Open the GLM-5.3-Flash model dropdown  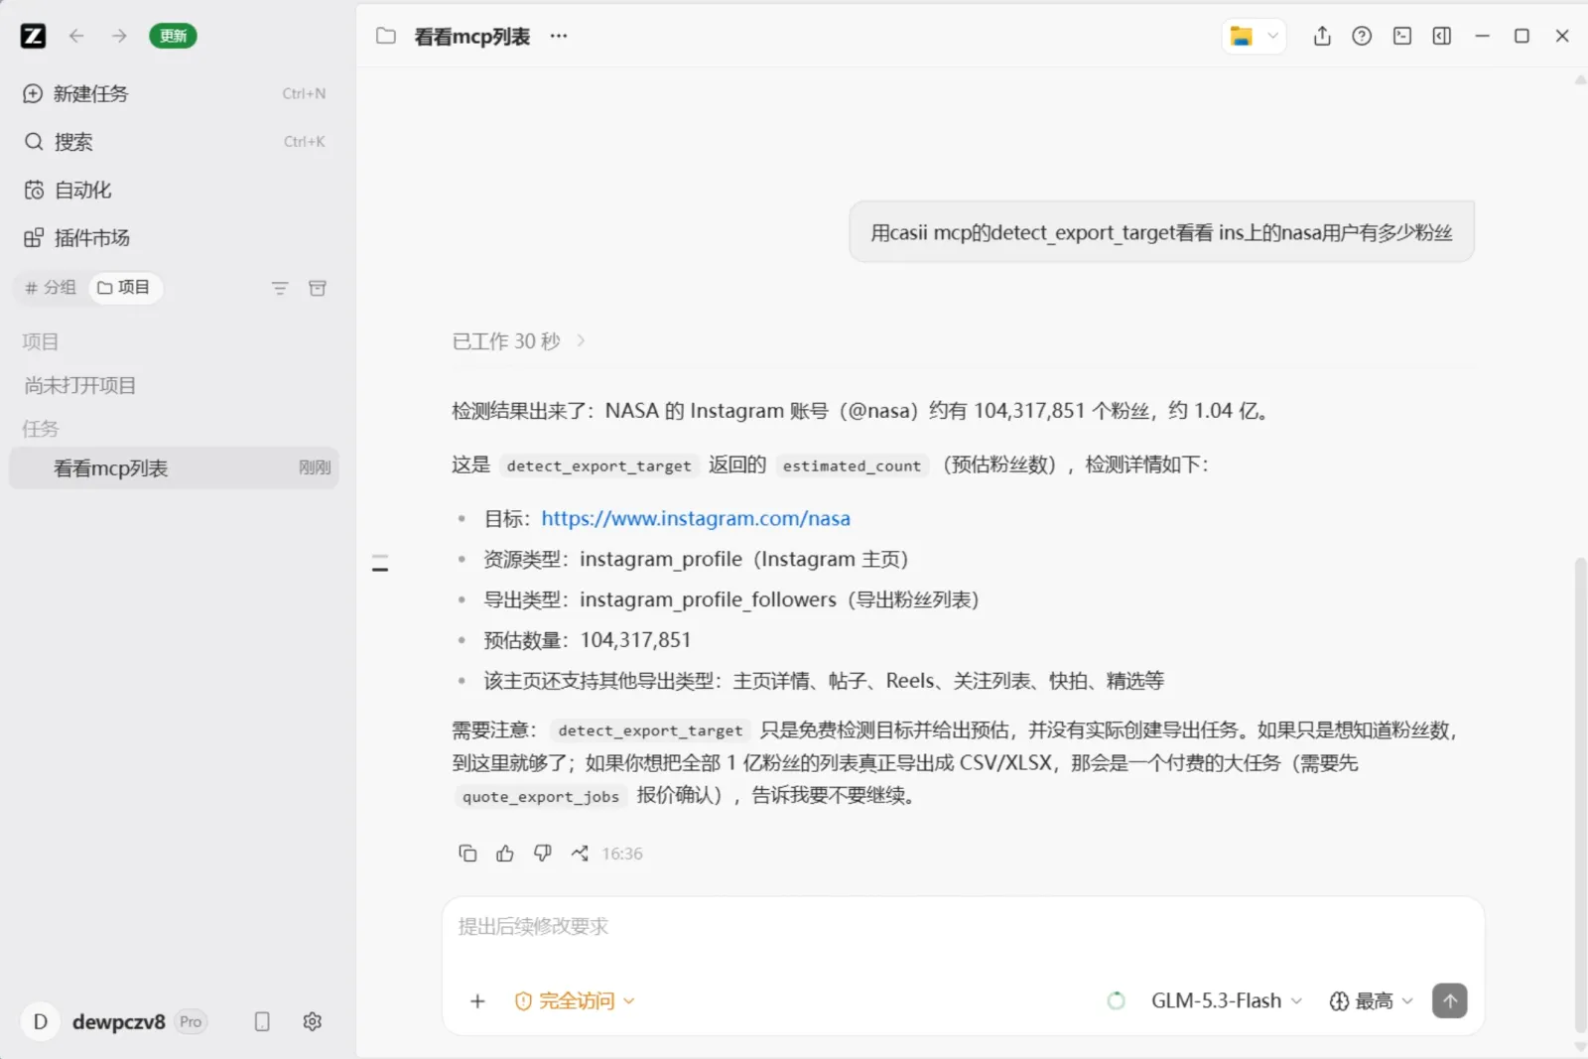coord(1227,1001)
